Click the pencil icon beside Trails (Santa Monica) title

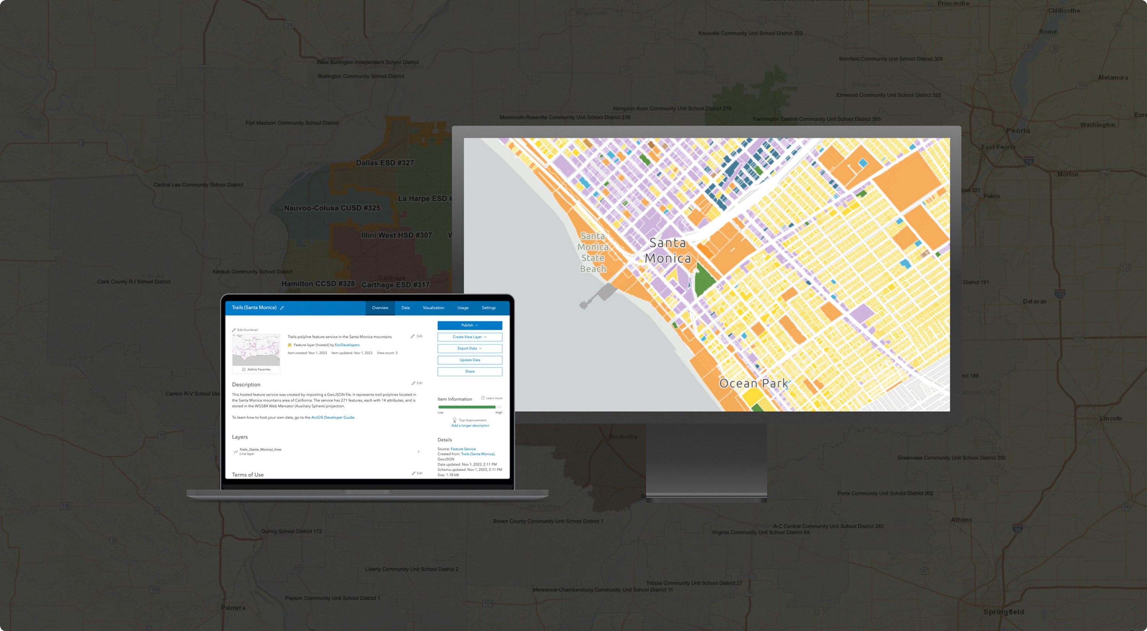(282, 308)
